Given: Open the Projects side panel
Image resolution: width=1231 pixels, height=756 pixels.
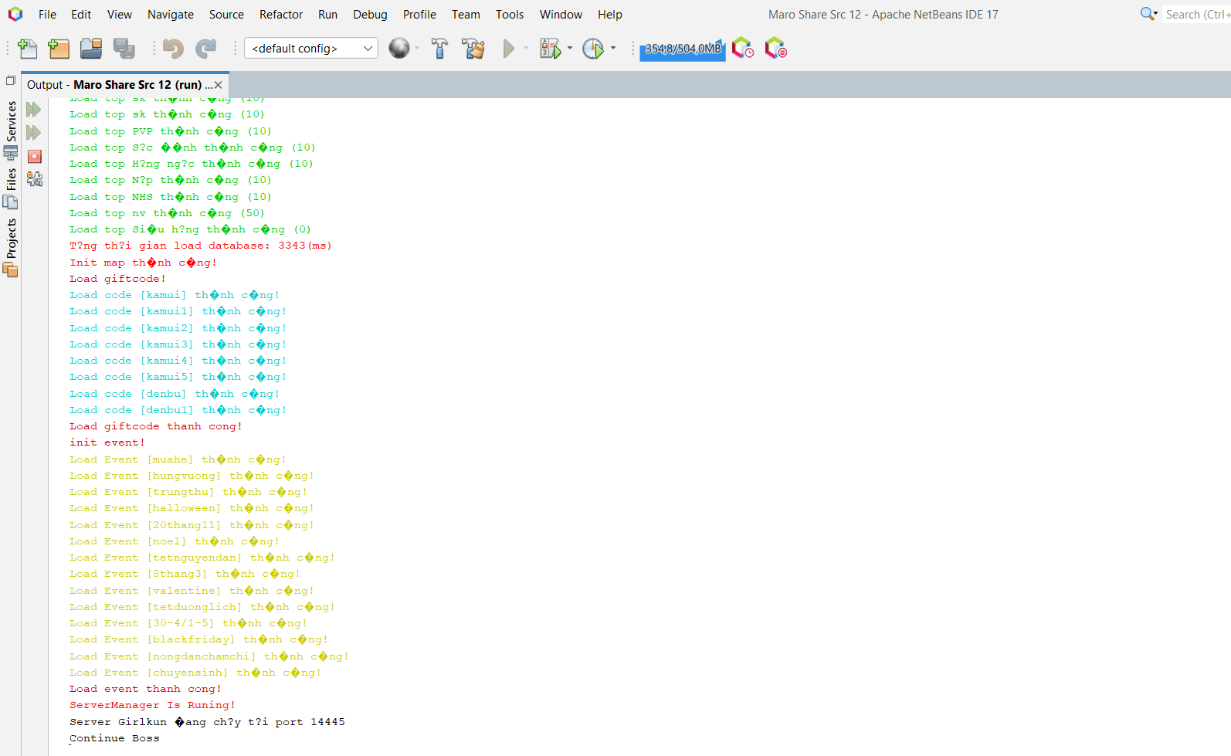Looking at the screenshot, I should 11,247.
